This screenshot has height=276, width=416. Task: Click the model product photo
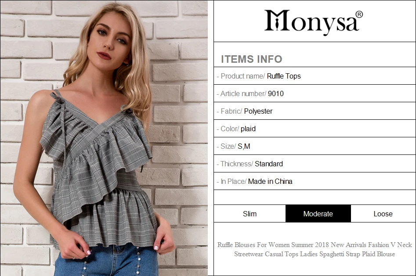[x=104, y=138]
